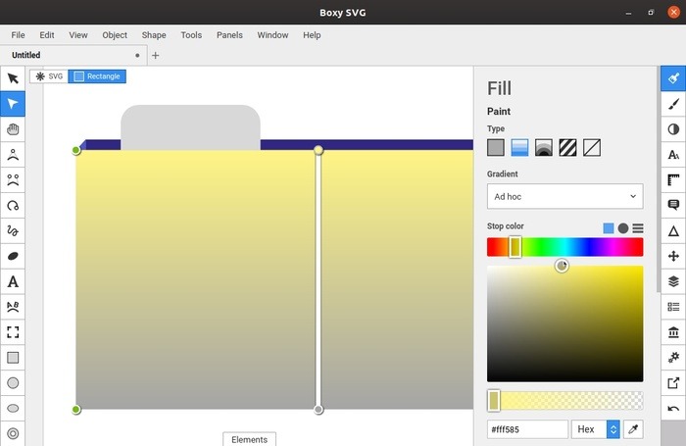This screenshot has width=686, height=446.
Task: Select the Transform (black arrow) tool
Action: (x=13, y=78)
